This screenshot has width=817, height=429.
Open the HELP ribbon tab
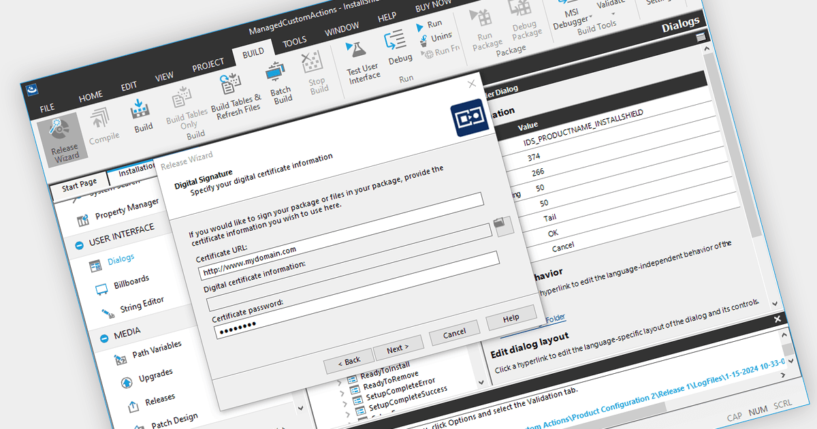point(387,18)
